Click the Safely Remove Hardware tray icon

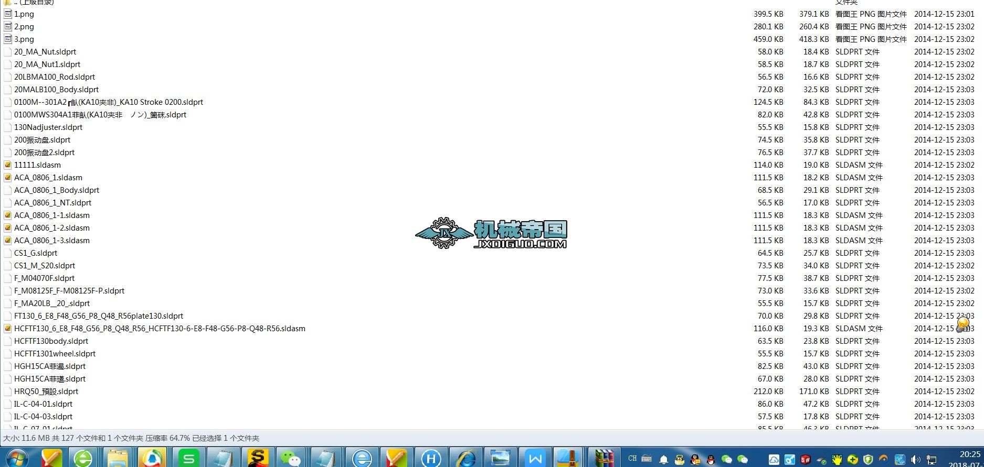[x=821, y=460]
